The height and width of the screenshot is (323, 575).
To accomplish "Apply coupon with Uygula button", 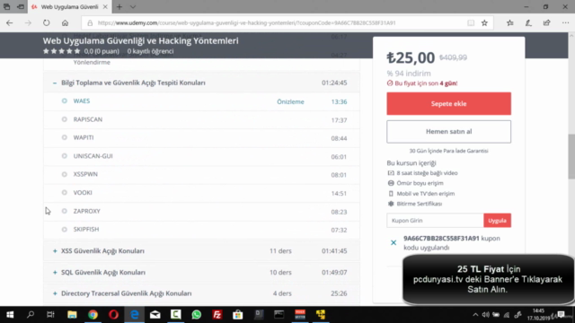I will [x=497, y=221].
